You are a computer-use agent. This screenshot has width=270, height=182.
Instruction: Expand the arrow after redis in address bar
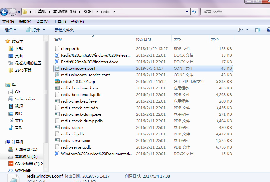tap(114, 12)
